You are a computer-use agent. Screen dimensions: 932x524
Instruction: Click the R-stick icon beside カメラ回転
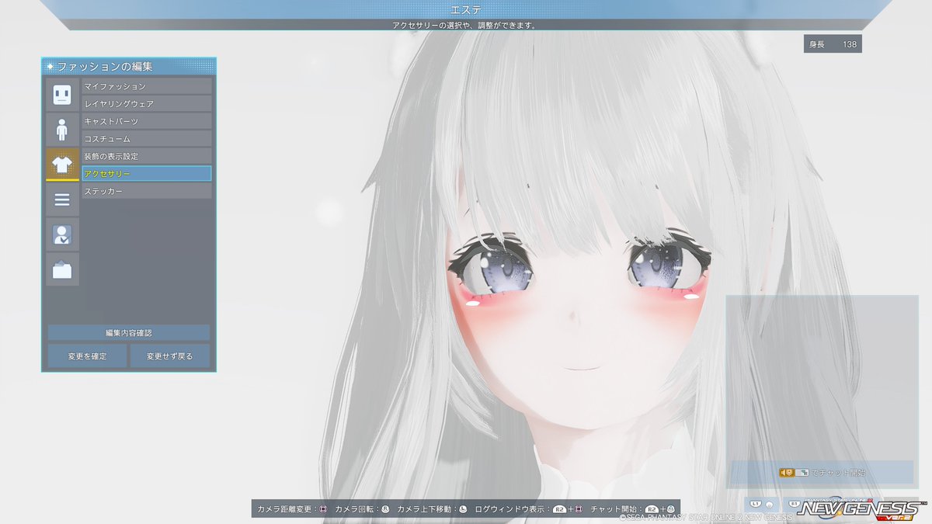coord(385,509)
